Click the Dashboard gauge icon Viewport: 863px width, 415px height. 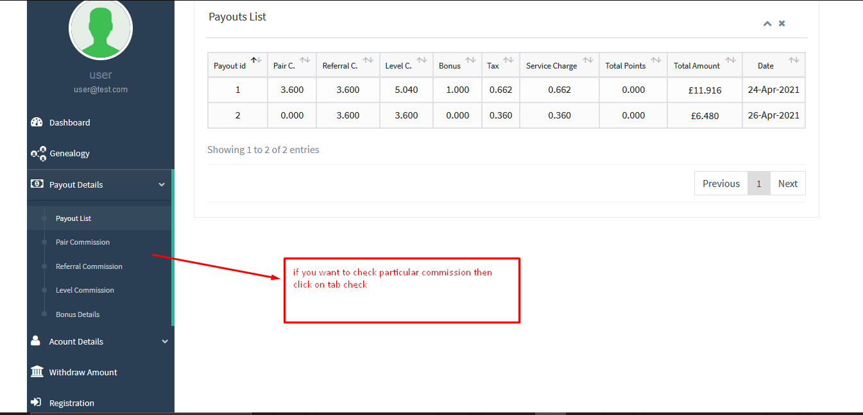click(x=37, y=122)
